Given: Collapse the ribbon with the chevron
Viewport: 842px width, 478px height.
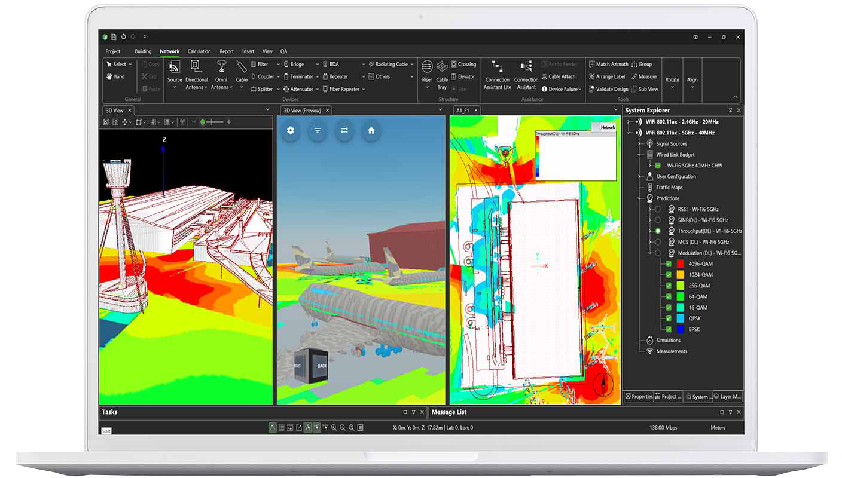Looking at the screenshot, I should pos(735,97).
